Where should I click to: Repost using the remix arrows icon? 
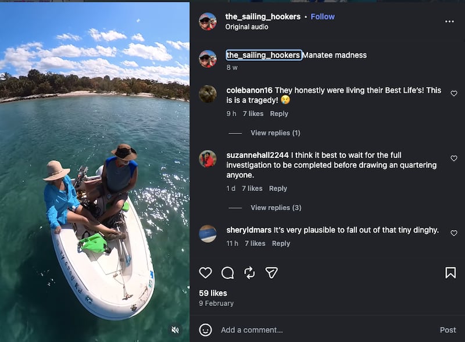click(x=249, y=272)
